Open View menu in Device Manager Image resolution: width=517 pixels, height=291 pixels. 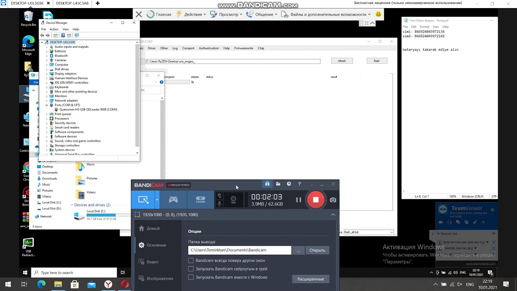[65, 29]
